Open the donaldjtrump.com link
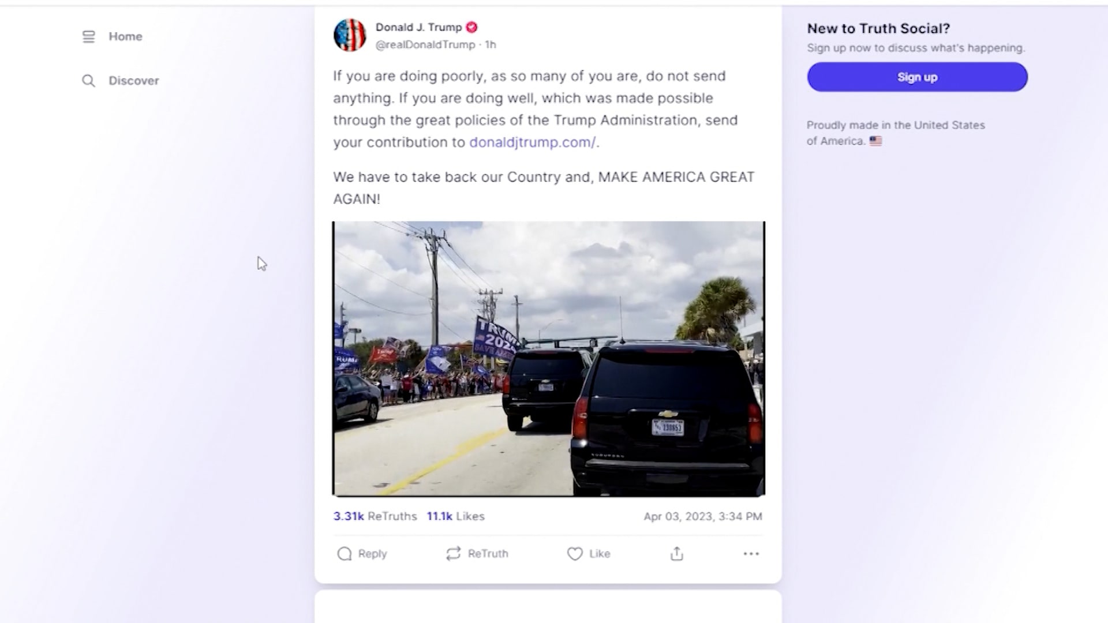This screenshot has width=1108, height=623. coord(532,142)
